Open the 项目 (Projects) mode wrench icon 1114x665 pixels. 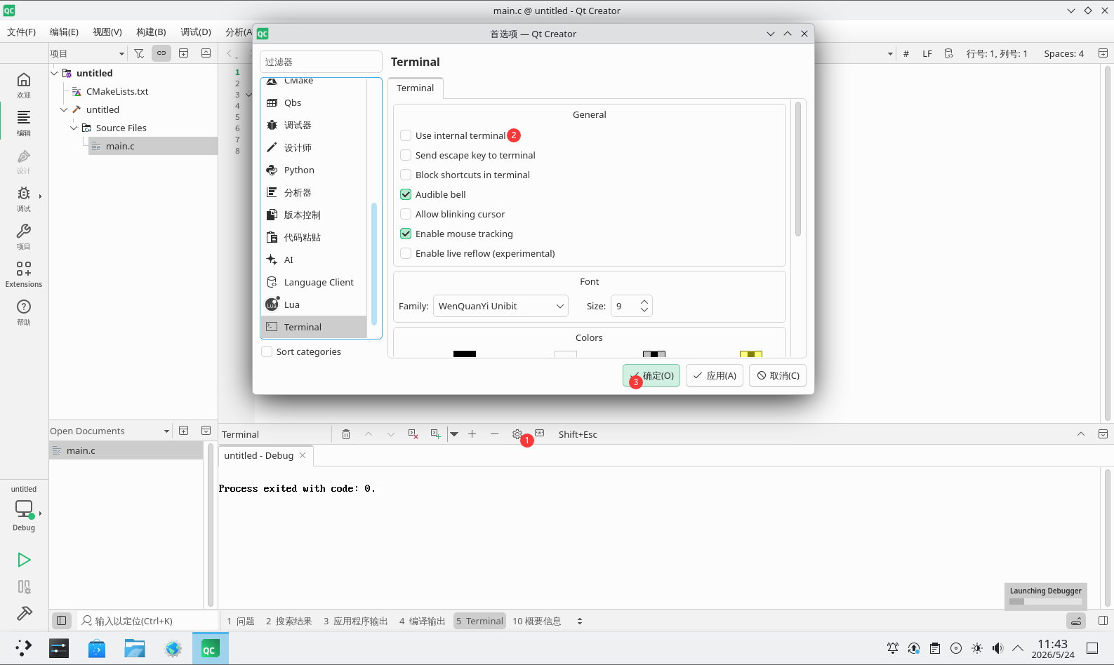24,236
